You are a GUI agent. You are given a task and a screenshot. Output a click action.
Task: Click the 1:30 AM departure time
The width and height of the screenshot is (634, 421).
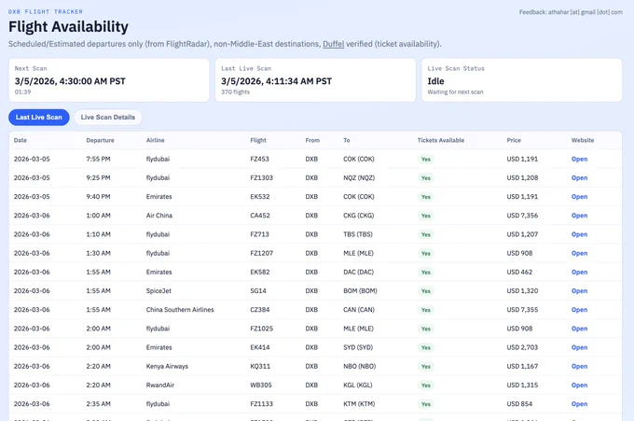tap(98, 253)
